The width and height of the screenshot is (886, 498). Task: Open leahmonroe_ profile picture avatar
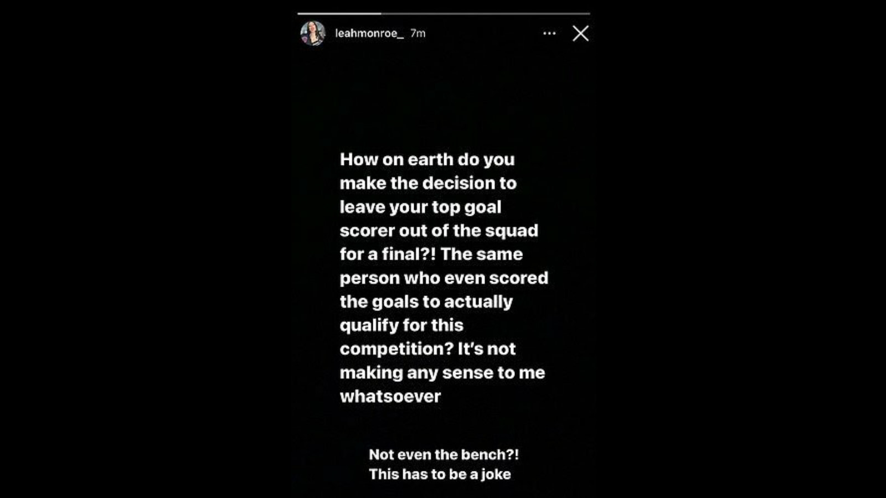(313, 33)
